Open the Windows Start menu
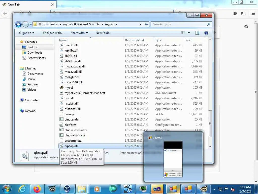The image size is (258, 194). pos(7,189)
